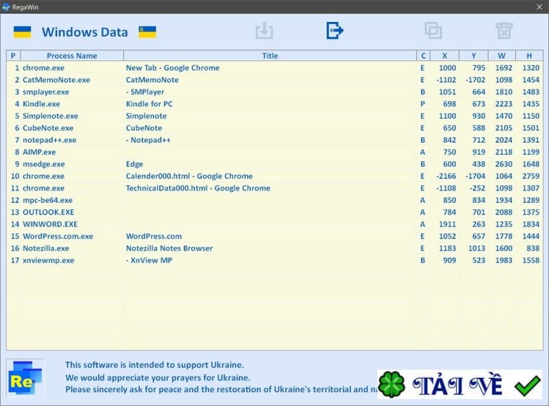Select the xnviewmp.exe process row

275,260
